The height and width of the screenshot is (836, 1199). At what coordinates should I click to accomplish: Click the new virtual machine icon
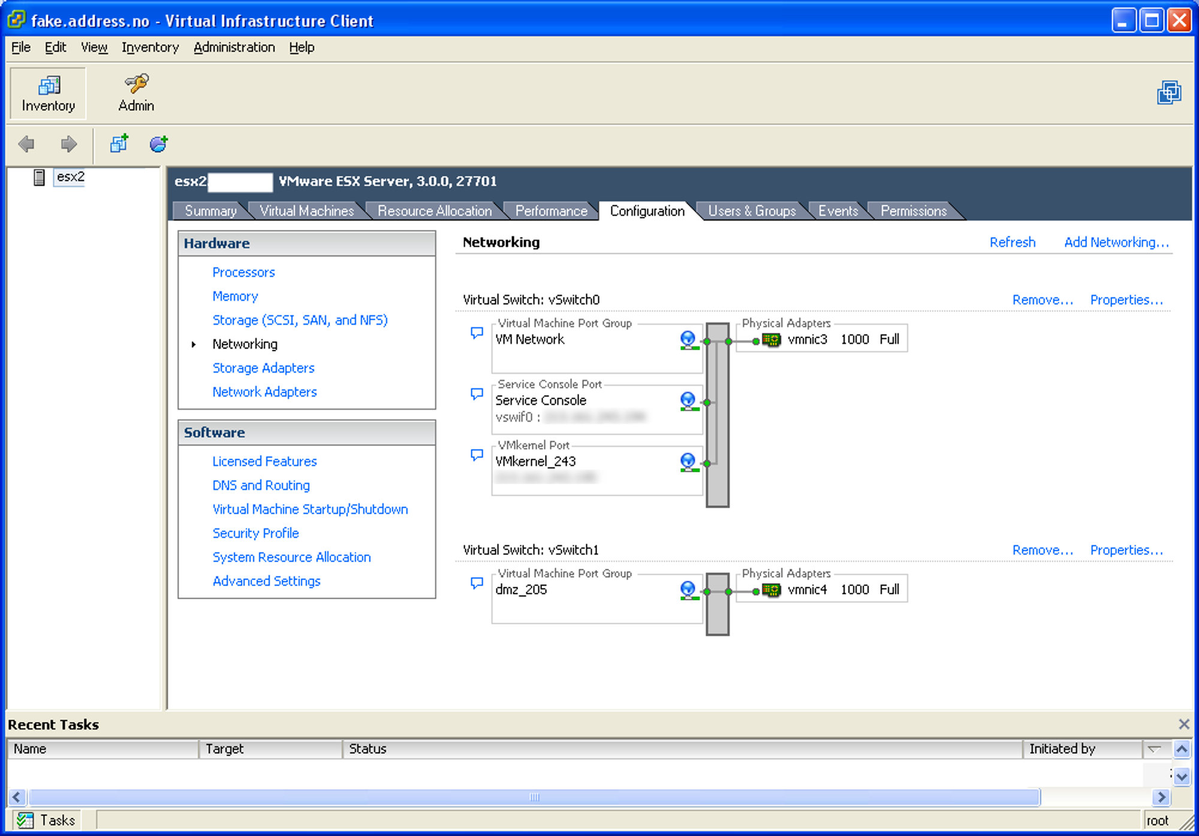click(119, 143)
